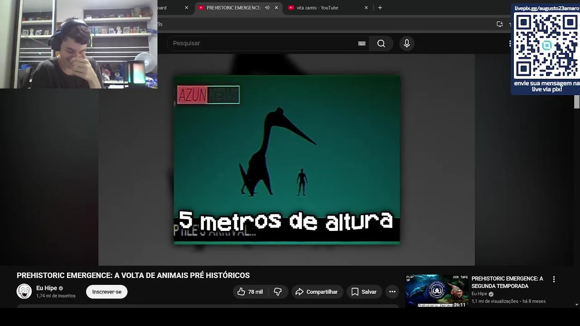The image size is (580, 326).
Task: Click the video player frame
Action: [286, 159]
